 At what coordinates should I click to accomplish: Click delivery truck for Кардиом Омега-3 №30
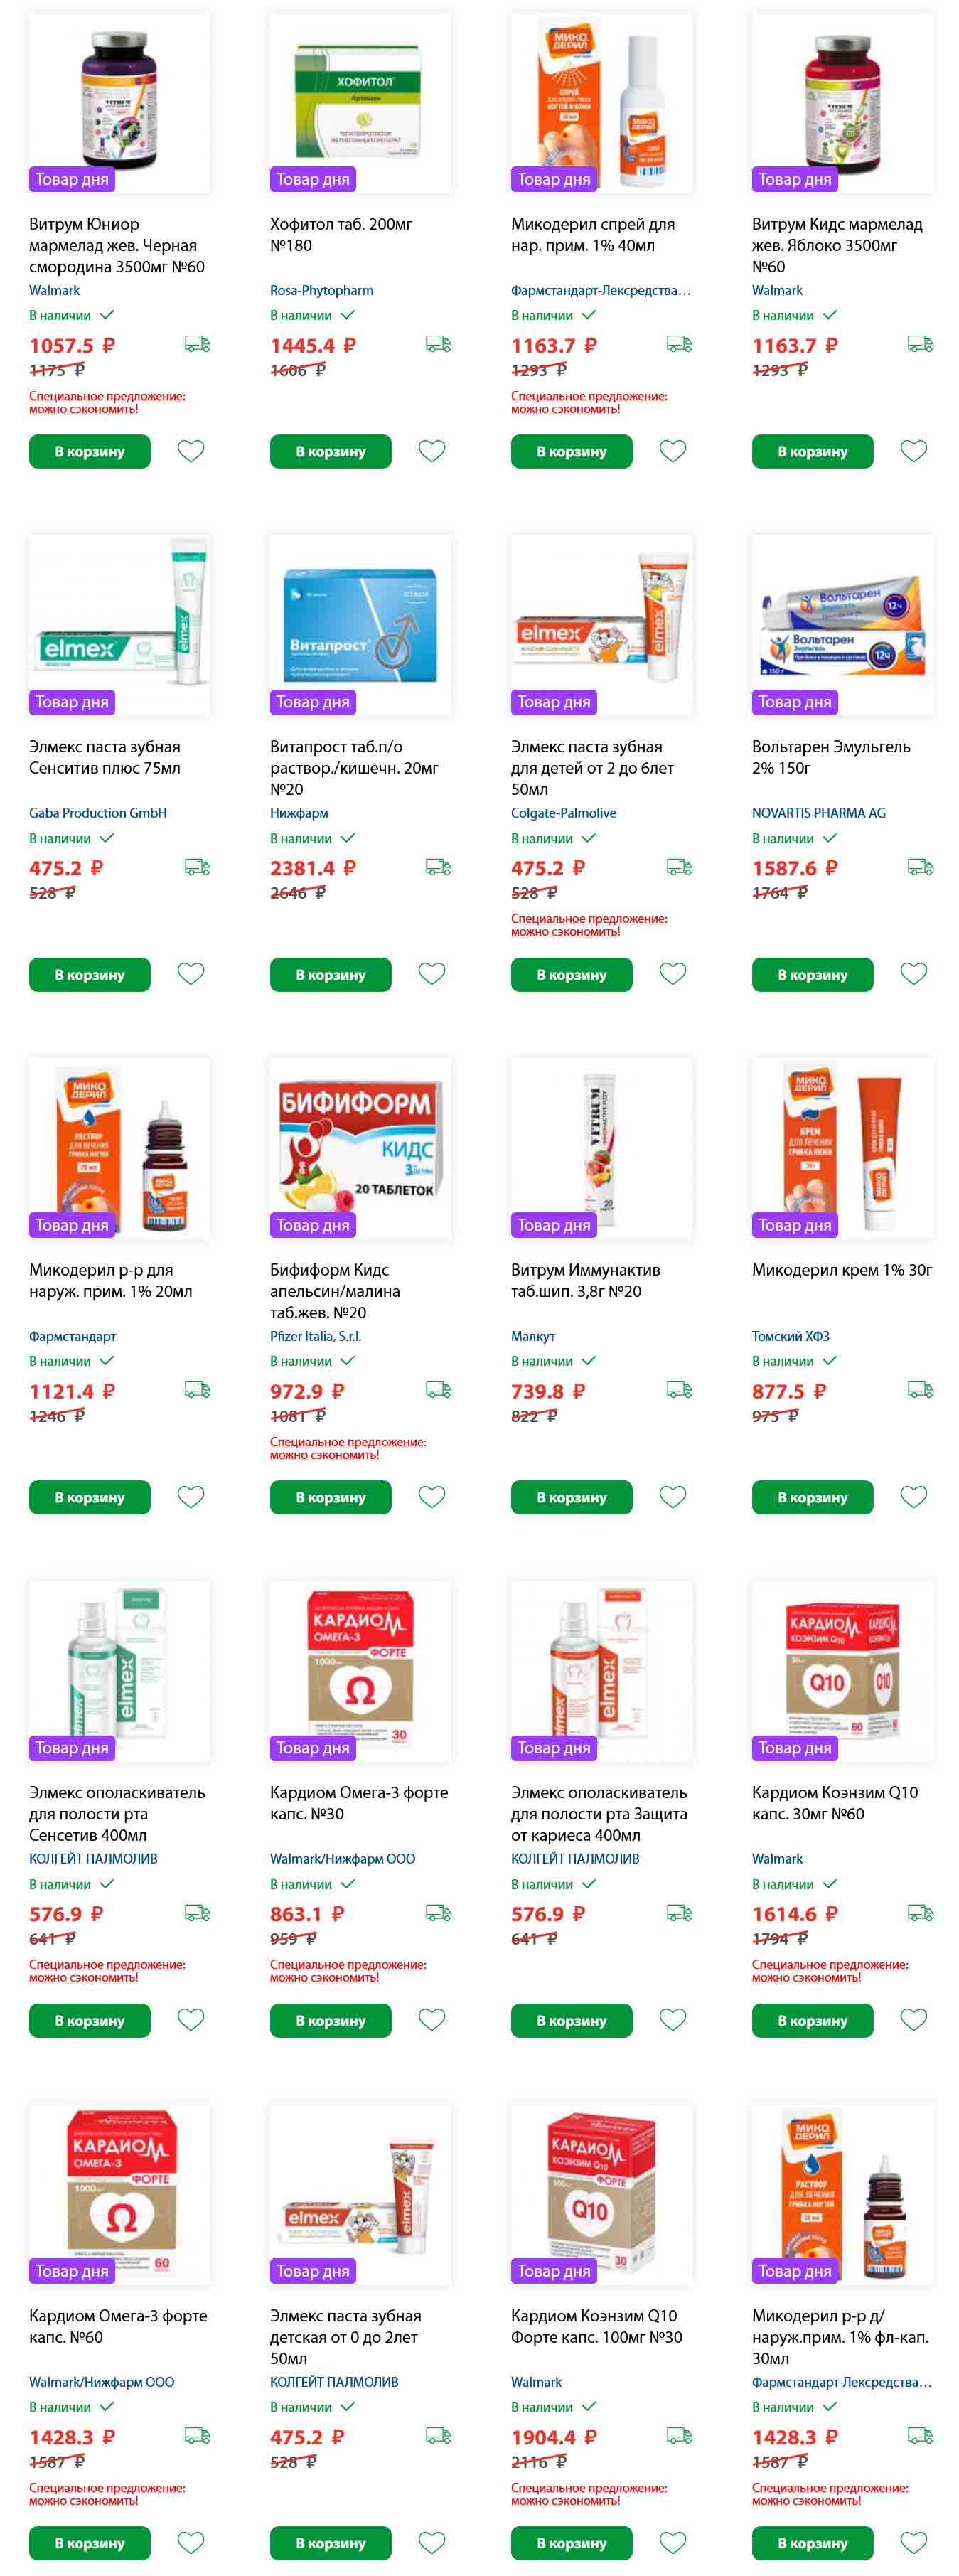tap(438, 1913)
